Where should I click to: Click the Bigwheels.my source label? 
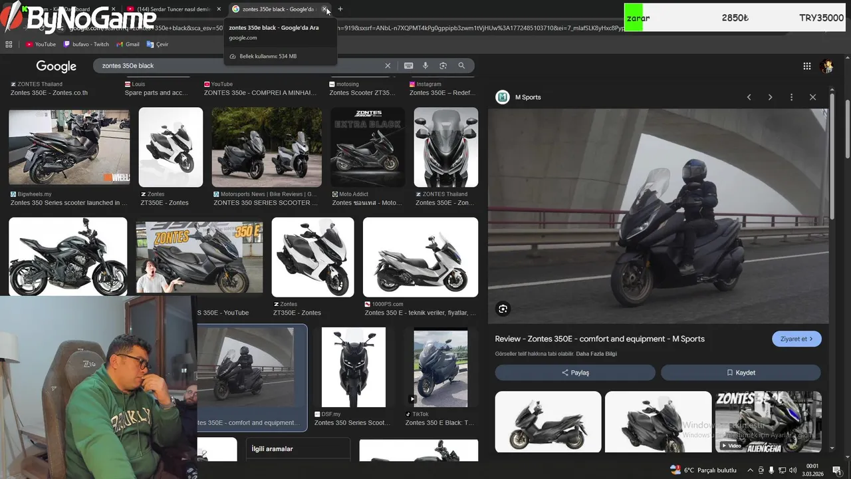35,194
